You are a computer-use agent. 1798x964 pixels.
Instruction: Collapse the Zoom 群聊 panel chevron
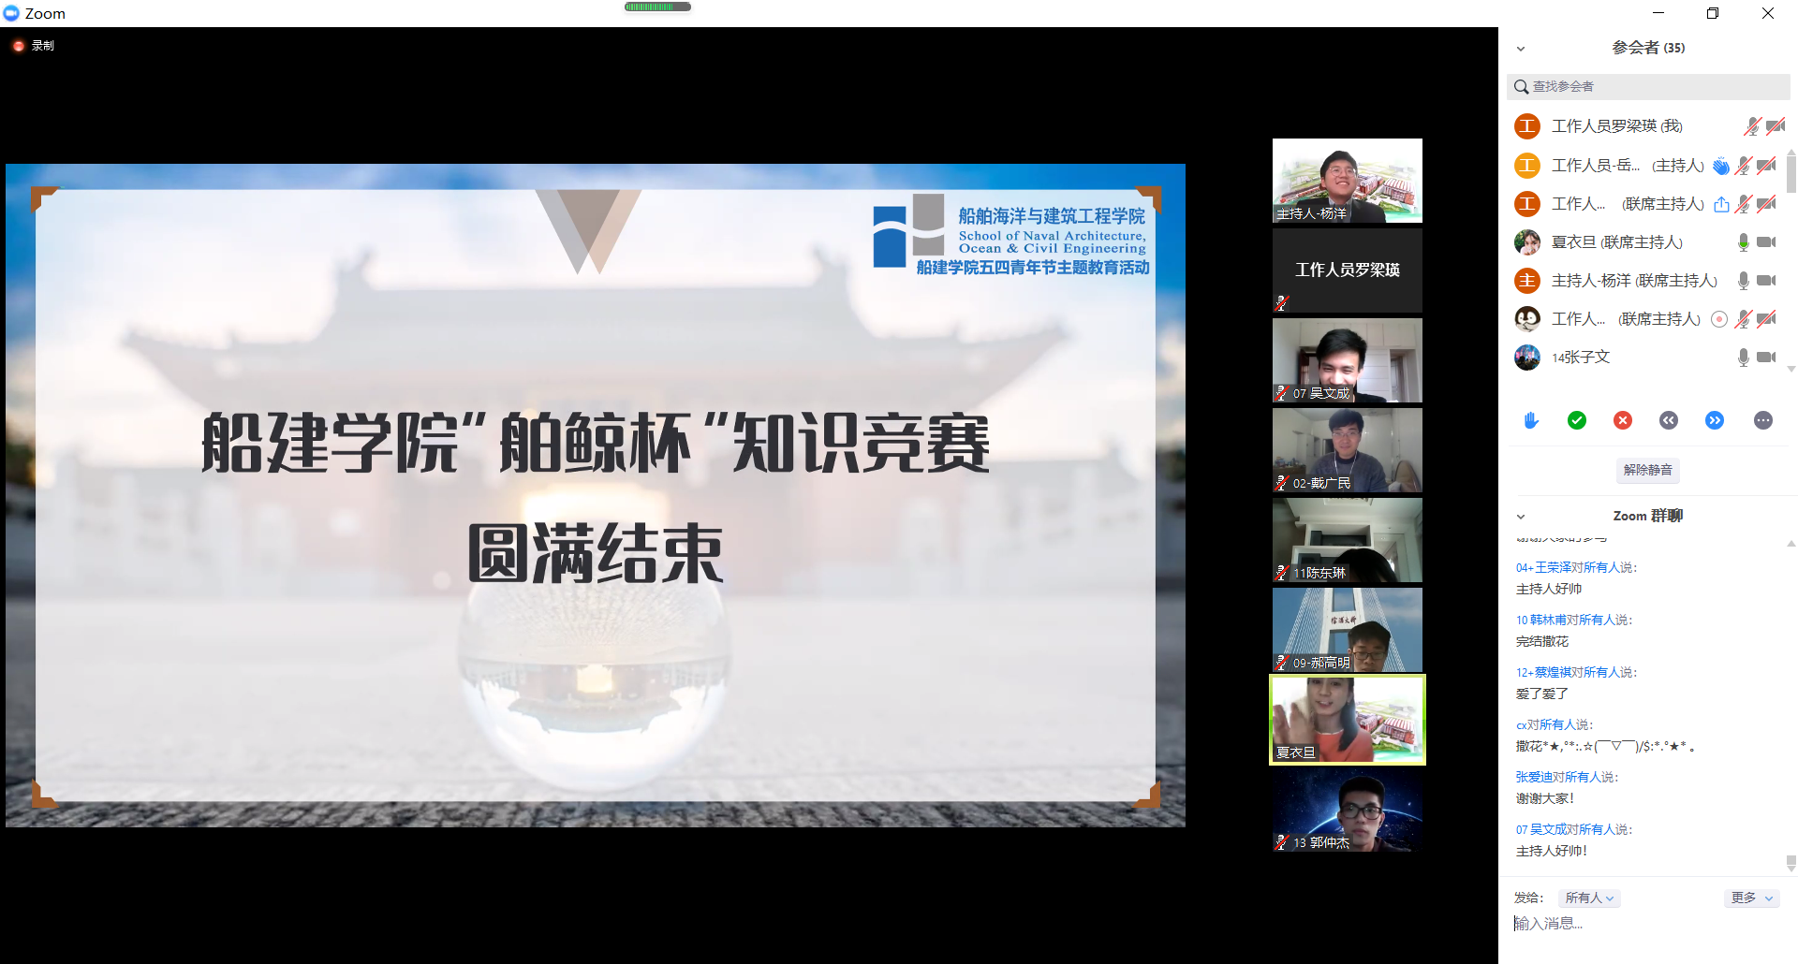1520,516
